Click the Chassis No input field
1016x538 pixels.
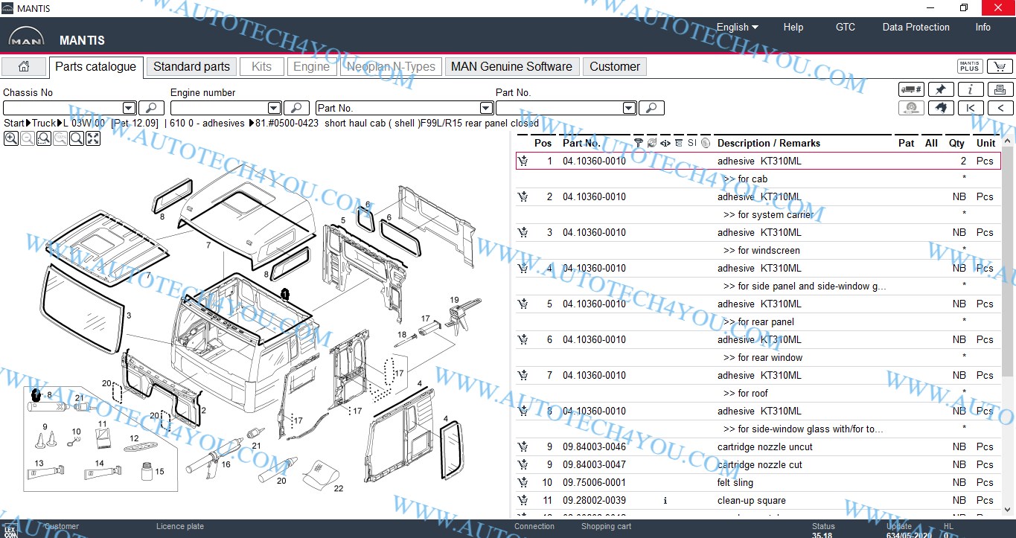pyautogui.click(x=63, y=108)
